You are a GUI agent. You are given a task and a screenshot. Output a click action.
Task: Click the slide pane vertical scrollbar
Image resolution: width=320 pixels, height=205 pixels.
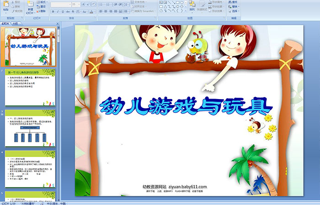59,114
